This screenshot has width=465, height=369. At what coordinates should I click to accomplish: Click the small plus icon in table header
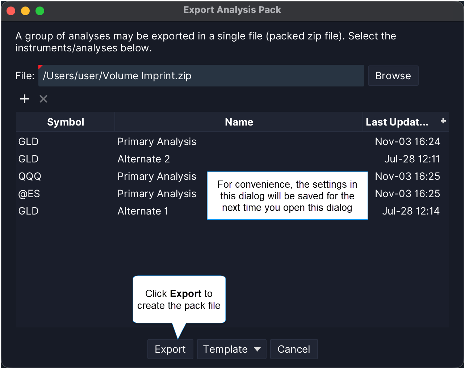[x=443, y=121]
